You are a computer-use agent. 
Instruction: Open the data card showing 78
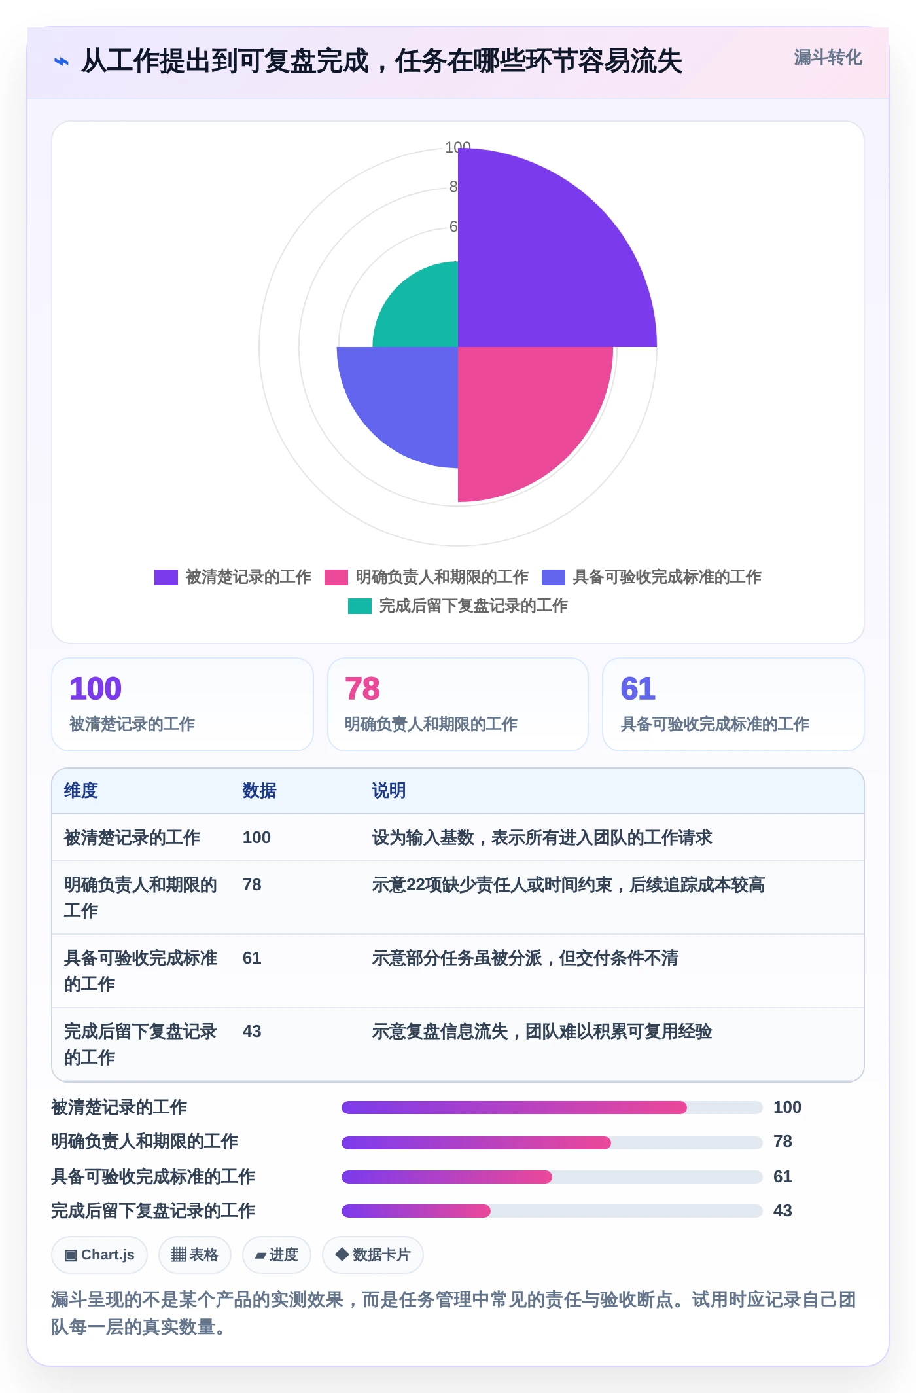458,704
